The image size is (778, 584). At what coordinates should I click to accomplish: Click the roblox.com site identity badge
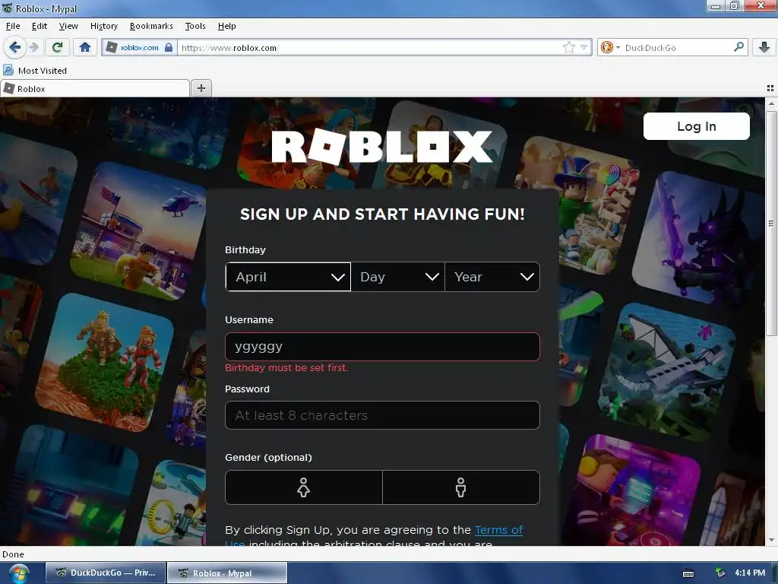coord(140,48)
